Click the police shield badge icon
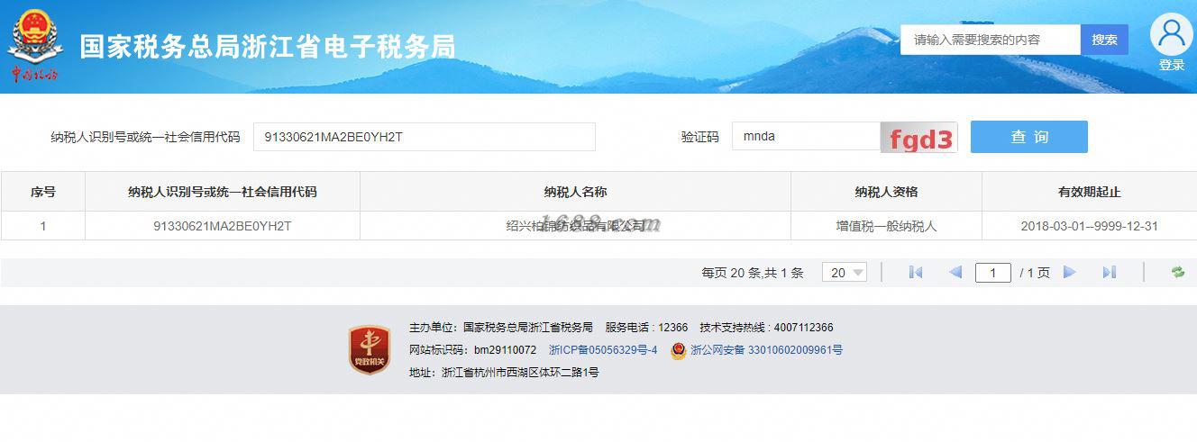1197x442 pixels. tap(679, 350)
